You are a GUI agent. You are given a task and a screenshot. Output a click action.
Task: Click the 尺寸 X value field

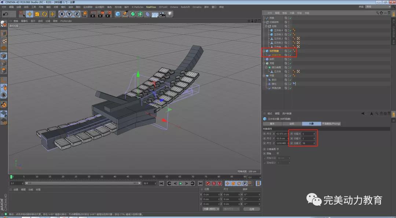pyautogui.click(x=282, y=134)
